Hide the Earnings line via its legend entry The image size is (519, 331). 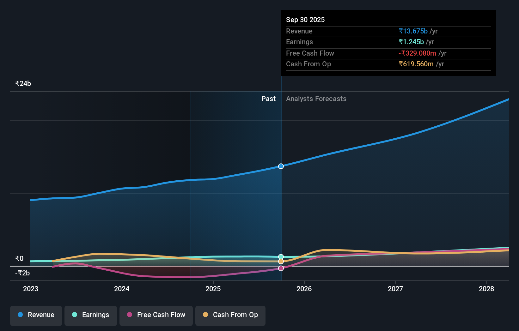(x=91, y=315)
